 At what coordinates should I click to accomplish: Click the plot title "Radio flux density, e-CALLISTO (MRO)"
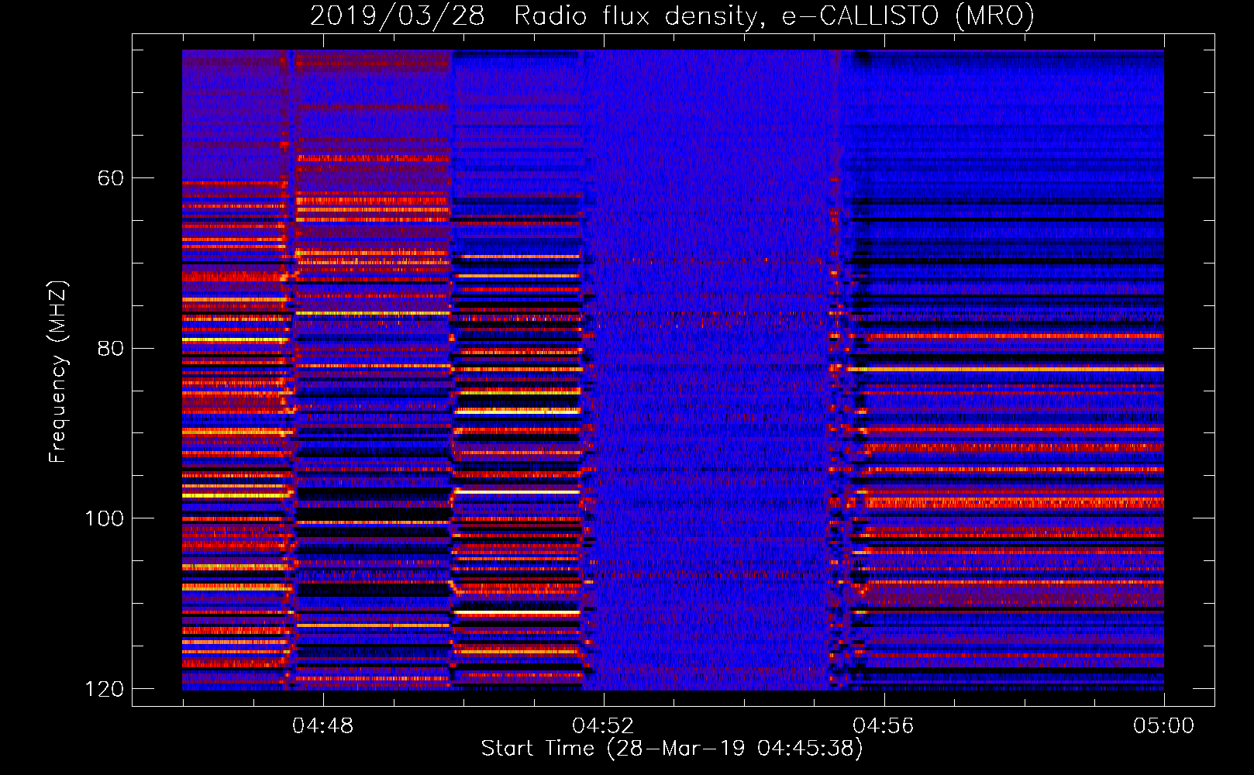point(773,15)
